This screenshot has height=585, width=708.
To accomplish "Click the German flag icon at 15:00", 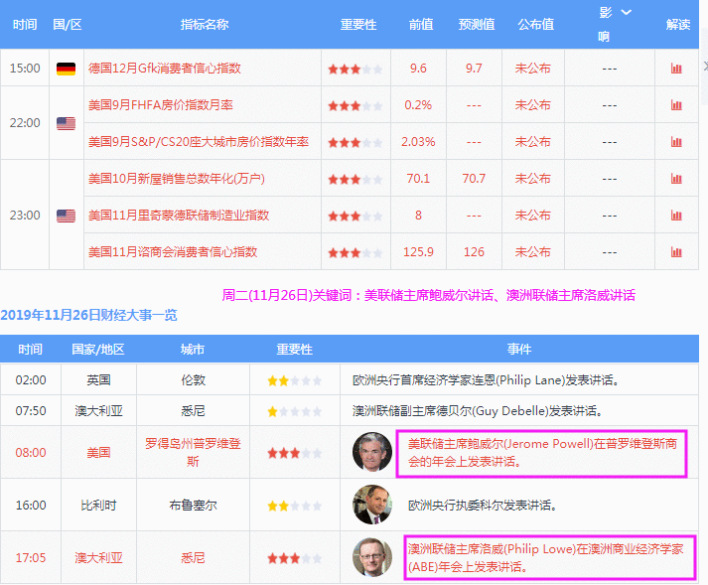I will coord(66,69).
